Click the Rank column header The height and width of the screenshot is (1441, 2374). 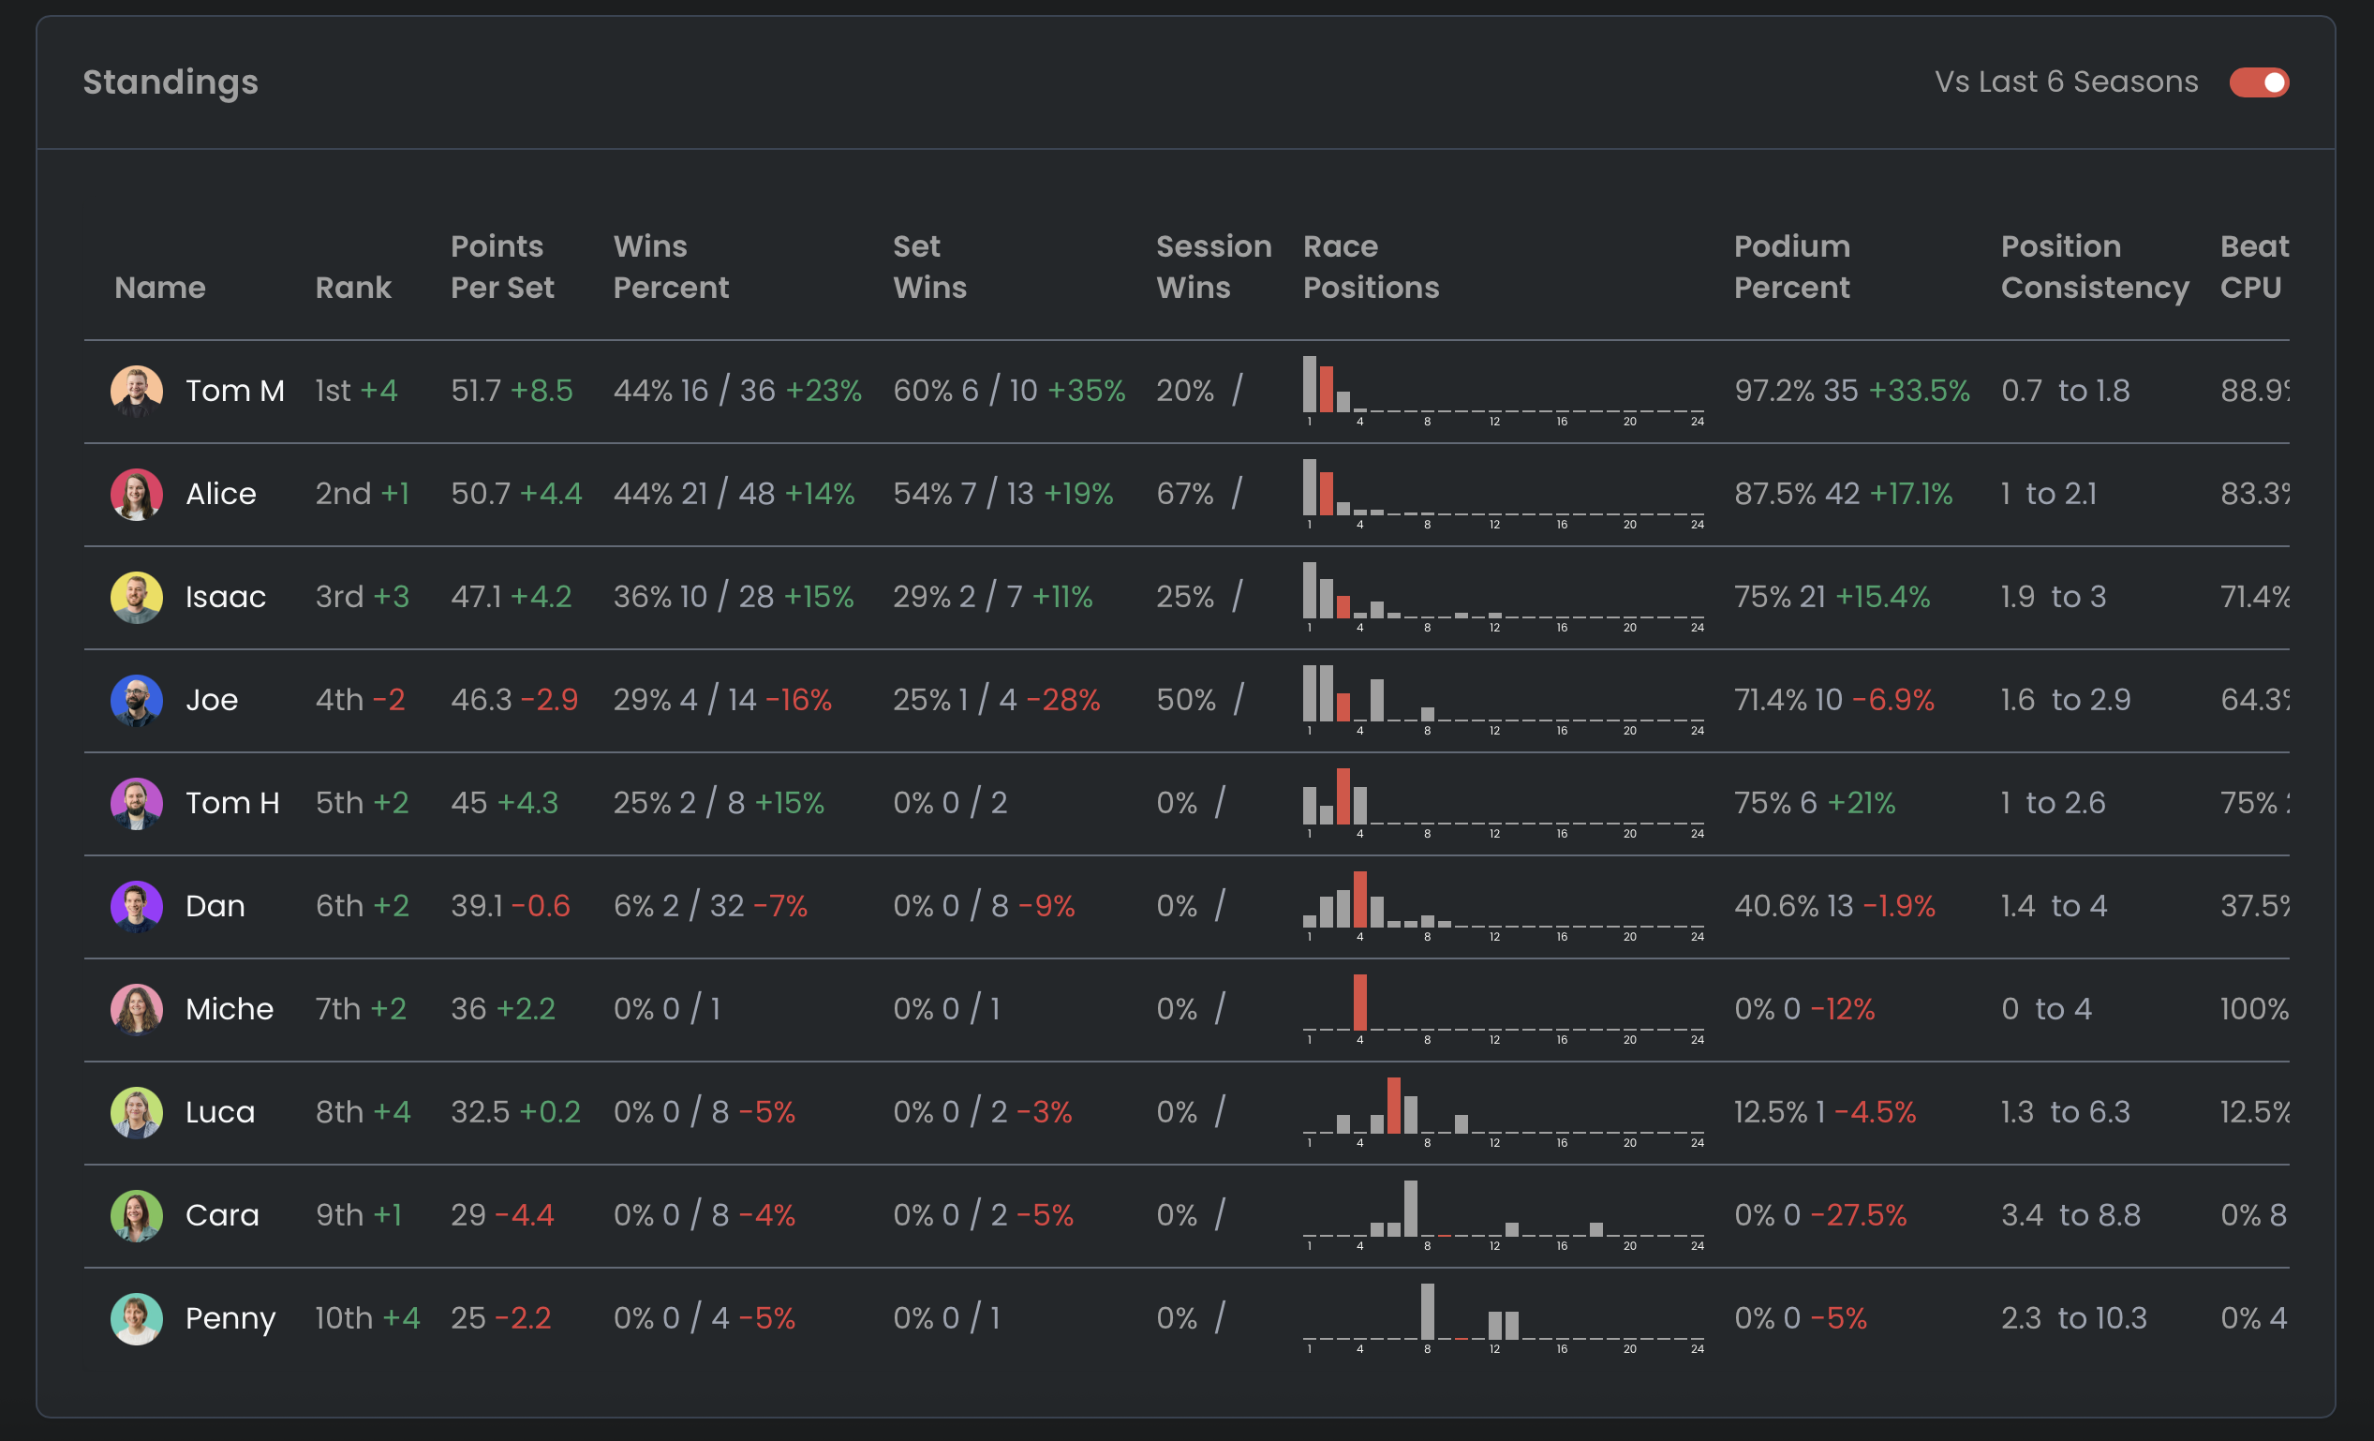(x=352, y=287)
